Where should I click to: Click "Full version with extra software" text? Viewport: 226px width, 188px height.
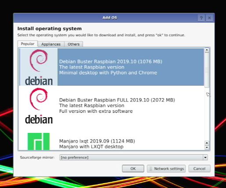[96, 111]
